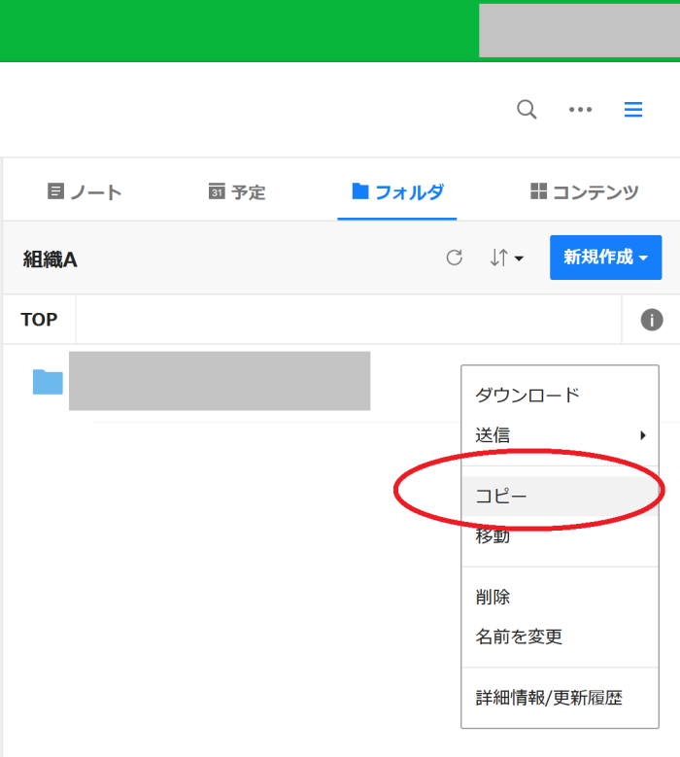Image resolution: width=680 pixels, height=757 pixels.
Task: Open the sort order dropdown
Action: tap(506, 258)
